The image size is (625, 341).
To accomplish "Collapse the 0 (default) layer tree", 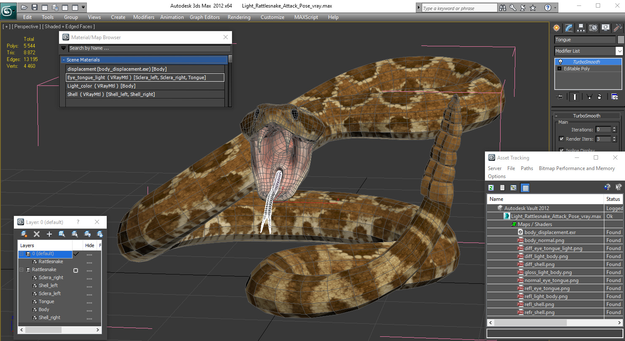I will (x=22, y=254).
